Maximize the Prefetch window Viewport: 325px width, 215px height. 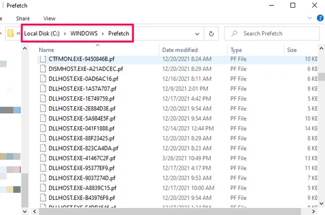coord(292,5)
